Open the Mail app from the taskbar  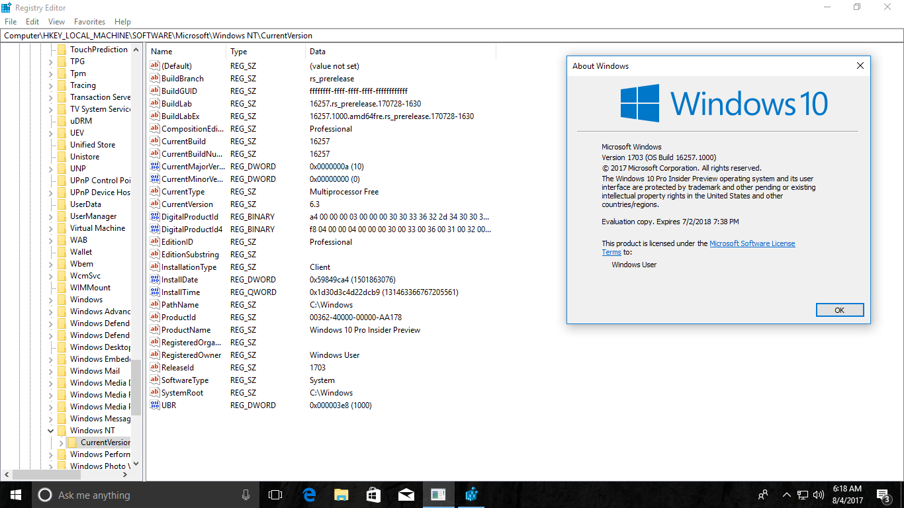(x=406, y=494)
